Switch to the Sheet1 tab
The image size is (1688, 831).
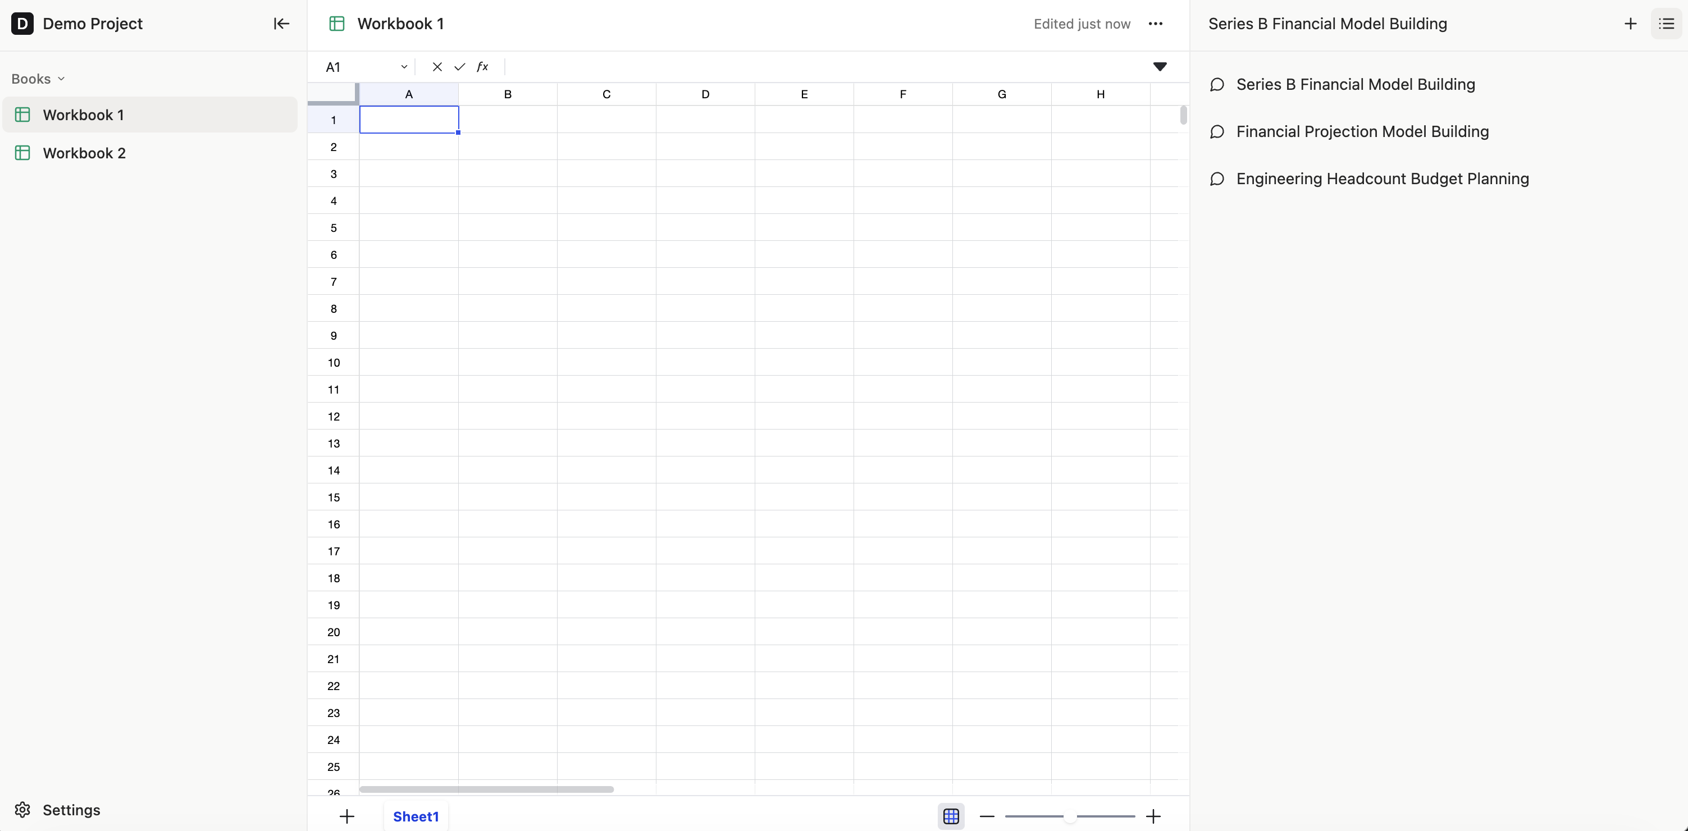416,816
